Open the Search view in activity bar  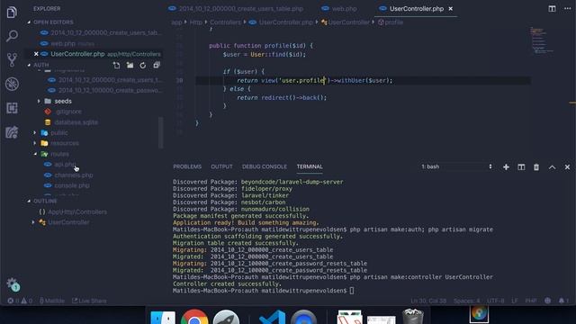point(12,36)
